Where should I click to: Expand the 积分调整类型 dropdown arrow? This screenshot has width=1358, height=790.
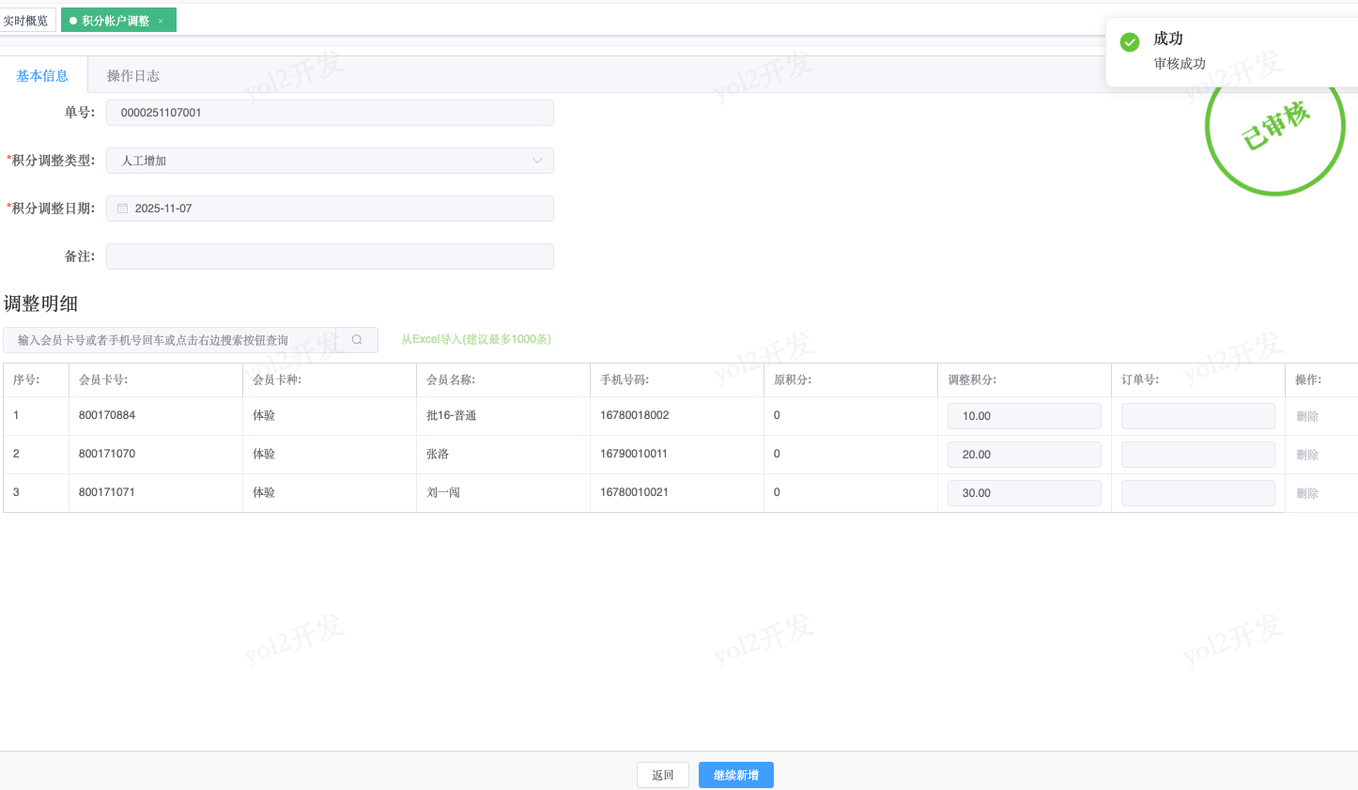[x=537, y=161]
